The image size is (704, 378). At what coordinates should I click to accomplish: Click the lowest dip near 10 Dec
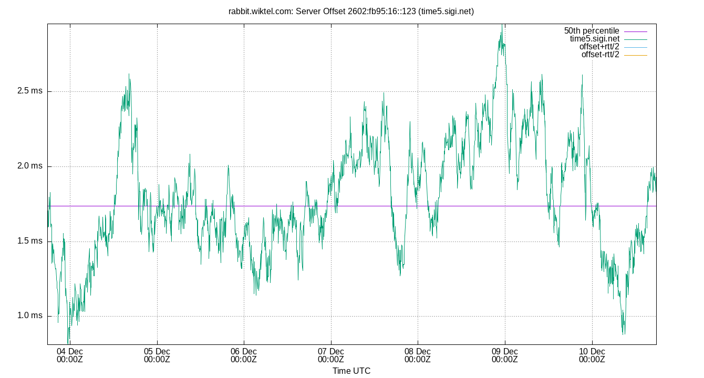pos(624,333)
